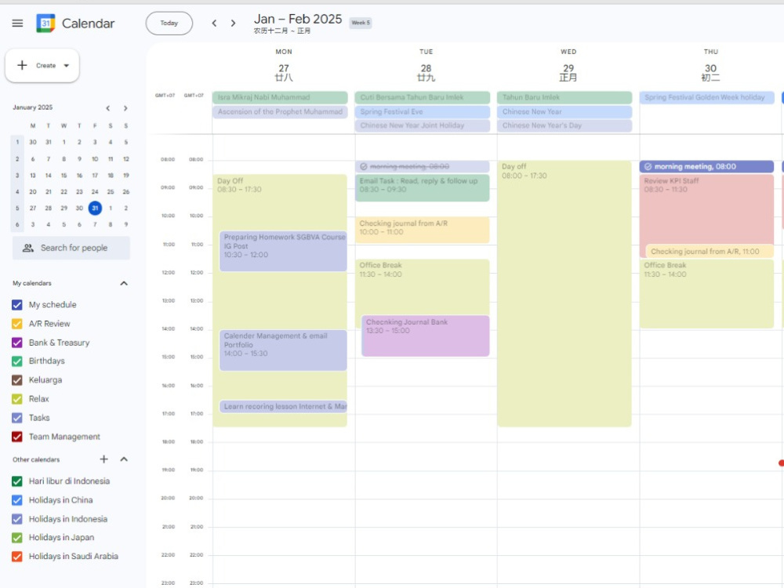This screenshot has height=588, width=784.
Task: Open Chinese New Year's Day event
Action: pyautogui.click(x=564, y=125)
